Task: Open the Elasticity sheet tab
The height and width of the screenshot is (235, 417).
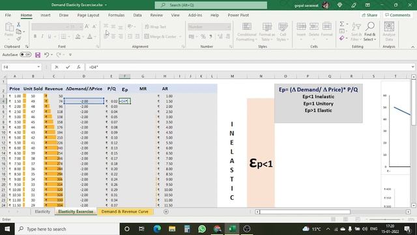Action: pyautogui.click(x=42, y=211)
